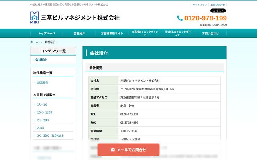
Task: Select the FAX number 03-3708-4990
Action: coord(129,122)
